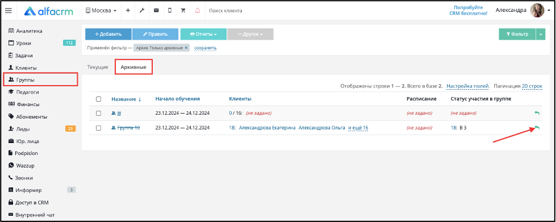Check the box for the unnamed group row
Viewport: 556px width, 222px height.
pos(99,114)
